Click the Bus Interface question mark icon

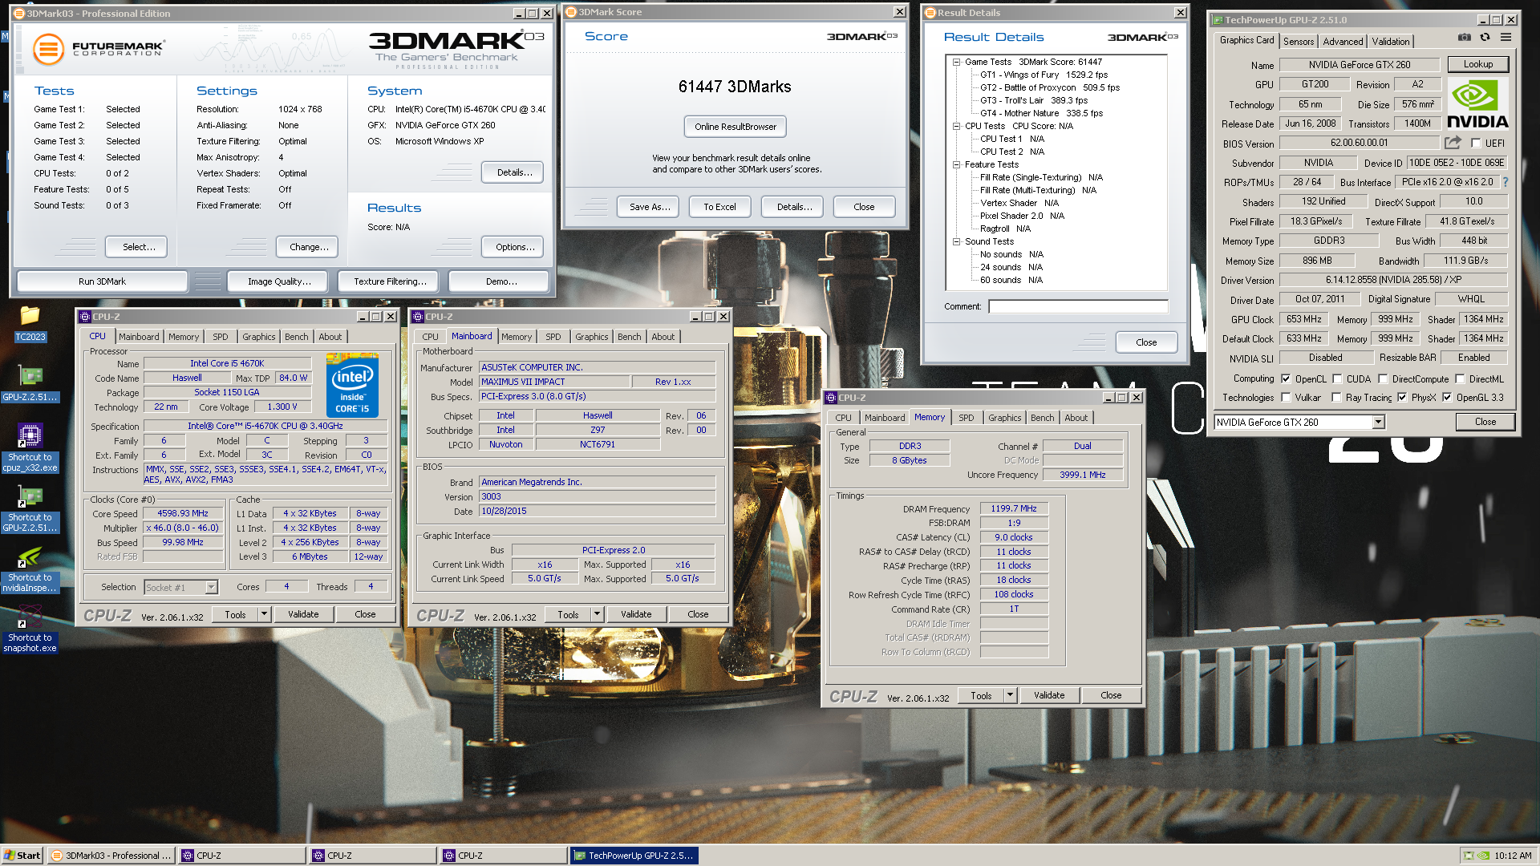click(x=1505, y=182)
